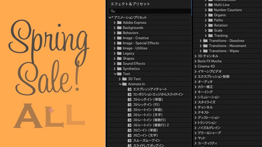Select the ユーティリティ category

(x=208, y=143)
